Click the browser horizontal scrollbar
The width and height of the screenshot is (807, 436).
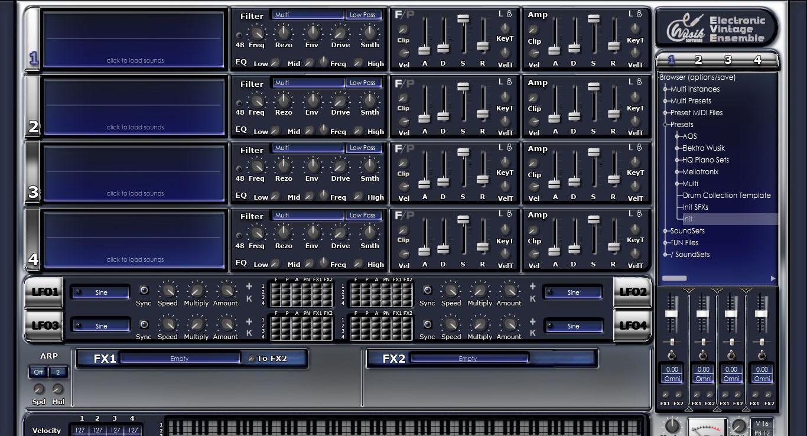click(675, 278)
